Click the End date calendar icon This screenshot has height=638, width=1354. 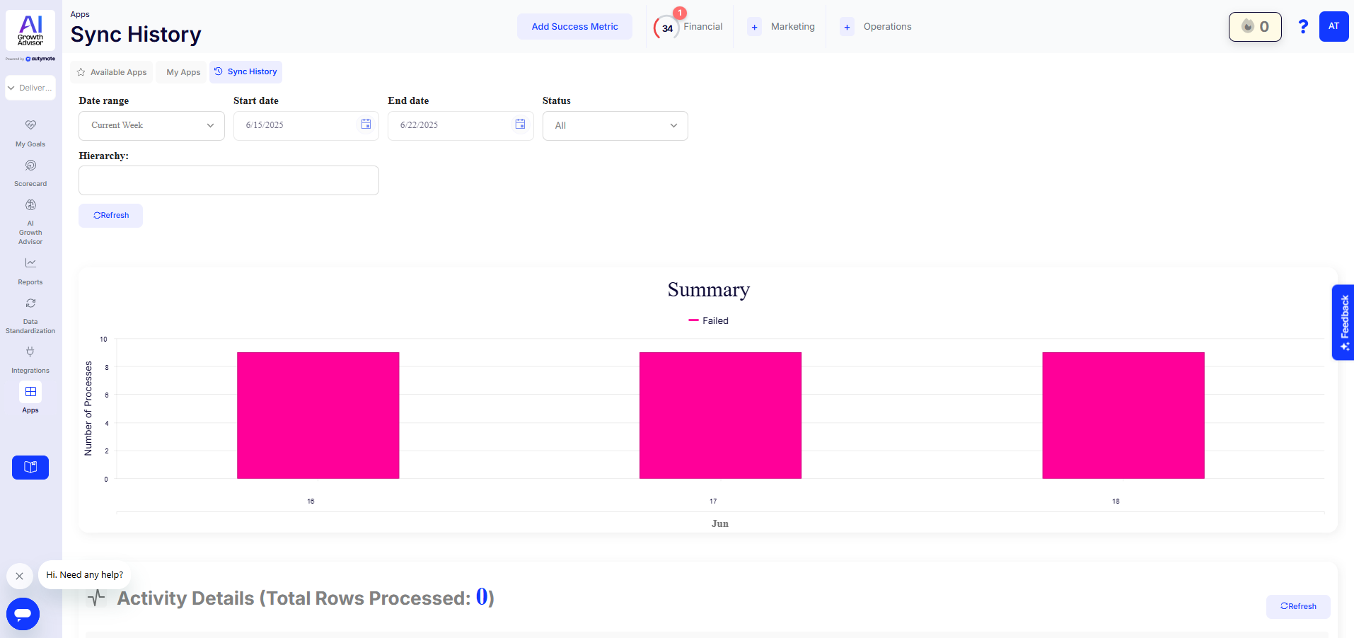[520, 124]
